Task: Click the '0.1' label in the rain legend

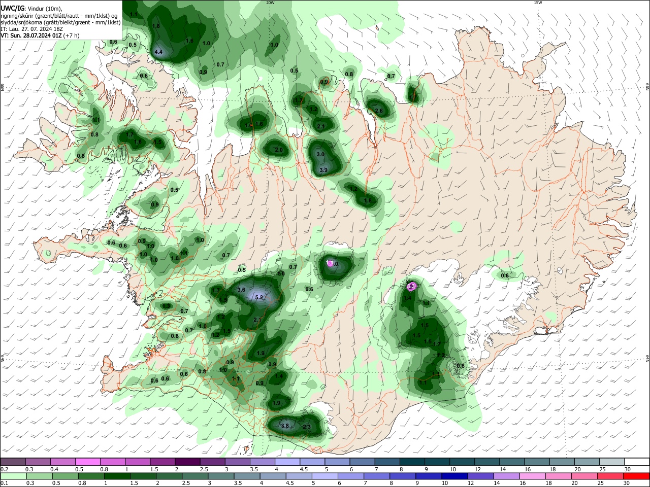Action: pyautogui.click(x=4, y=483)
